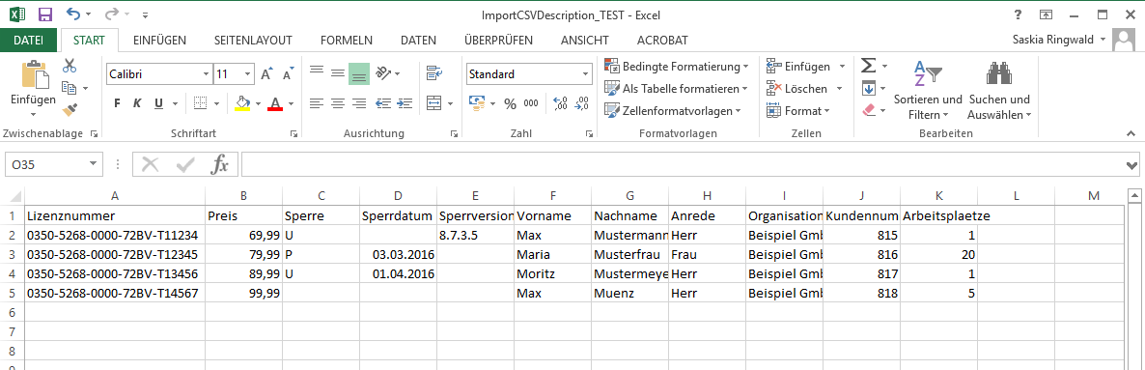Open the DATEI tab
This screenshot has height=370, width=1145.
[28, 41]
